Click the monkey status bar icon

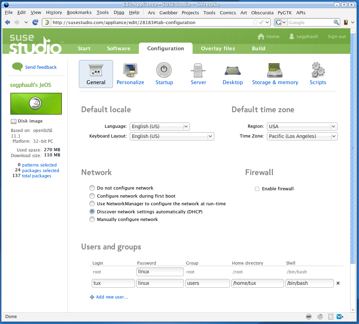[320, 317]
